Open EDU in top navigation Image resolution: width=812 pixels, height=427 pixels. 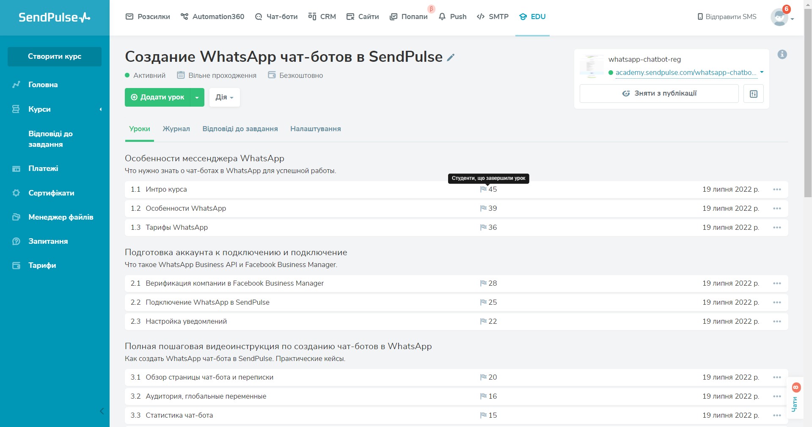click(532, 17)
